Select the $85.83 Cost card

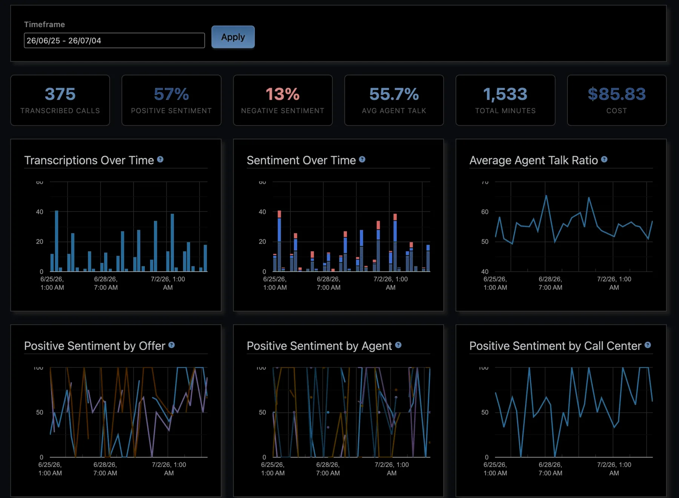[616, 100]
